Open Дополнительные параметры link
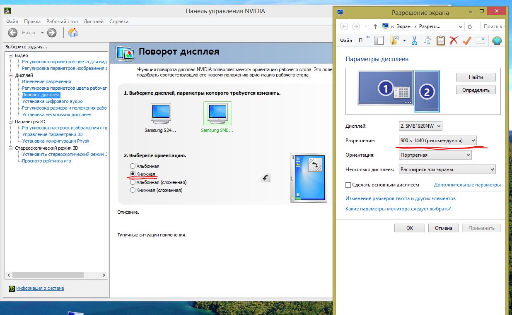512x315 pixels. pyautogui.click(x=467, y=185)
